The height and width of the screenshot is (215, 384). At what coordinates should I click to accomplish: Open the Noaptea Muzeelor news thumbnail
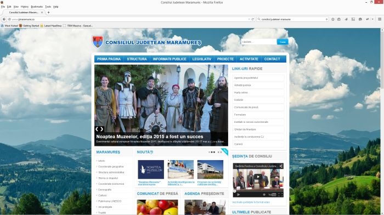click(x=151, y=169)
